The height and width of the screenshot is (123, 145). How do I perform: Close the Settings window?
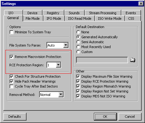tap(141, 4)
